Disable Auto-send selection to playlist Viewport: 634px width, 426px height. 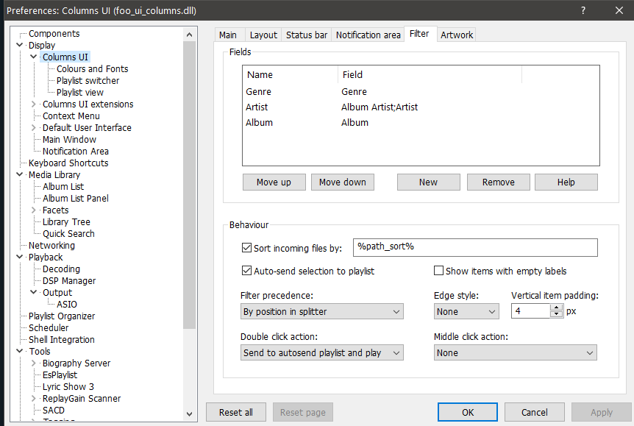246,271
